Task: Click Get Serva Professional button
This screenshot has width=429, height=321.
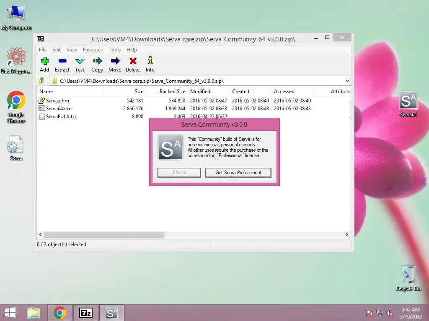Action: 238,173
